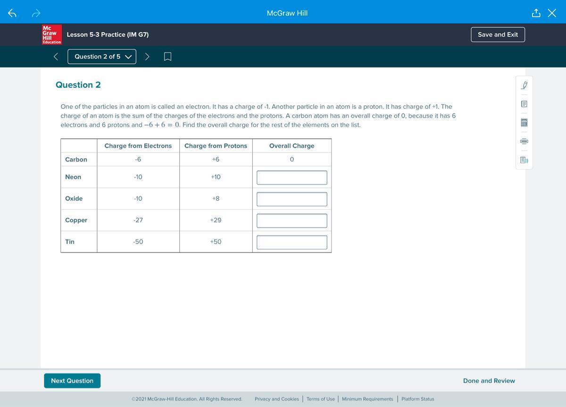Click the McGraw Hill window title
This screenshot has height=407, width=566.
tap(287, 13)
